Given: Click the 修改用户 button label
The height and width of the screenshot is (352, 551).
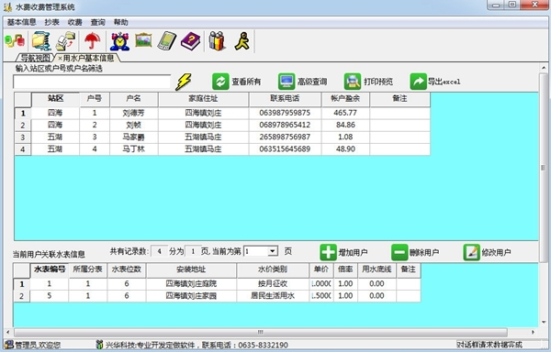Looking at the screenshot, I should tap(496, 252).
